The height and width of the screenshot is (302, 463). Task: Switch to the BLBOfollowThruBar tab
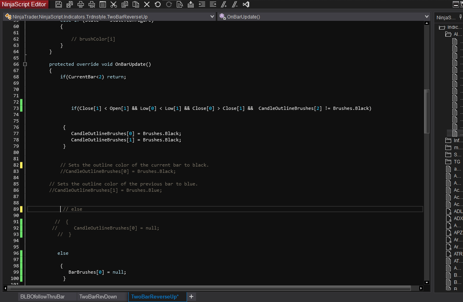(43, 296)
